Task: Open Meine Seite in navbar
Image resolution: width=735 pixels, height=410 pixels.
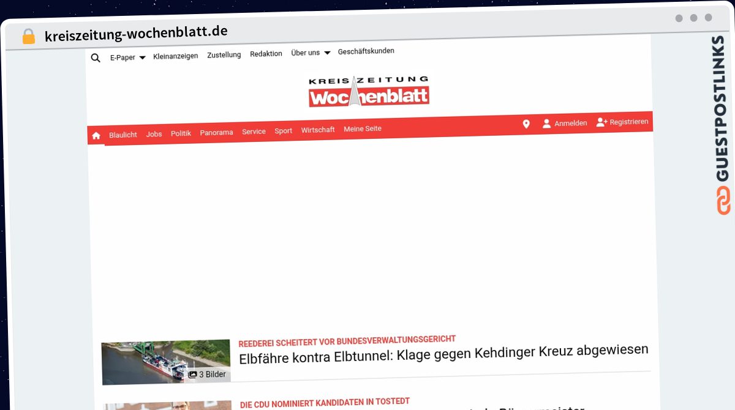Action: point(363,129)
